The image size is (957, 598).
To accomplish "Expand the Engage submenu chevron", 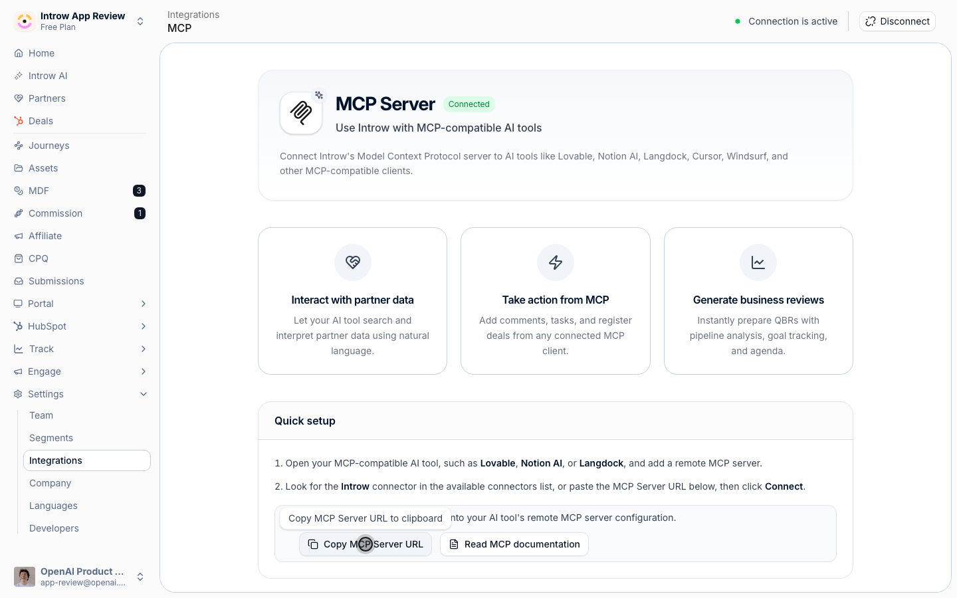I will click(x=144, y=371).
